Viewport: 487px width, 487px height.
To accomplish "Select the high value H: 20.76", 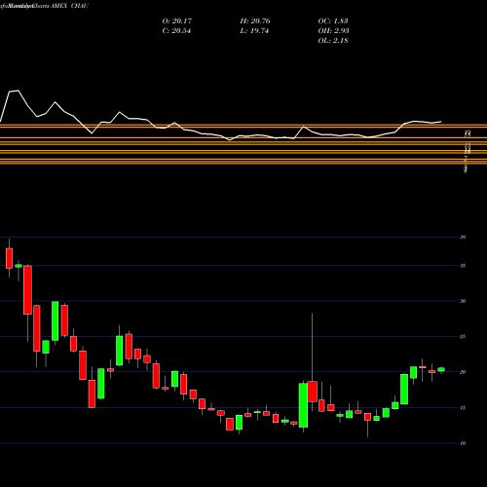I will click(255, 21).
